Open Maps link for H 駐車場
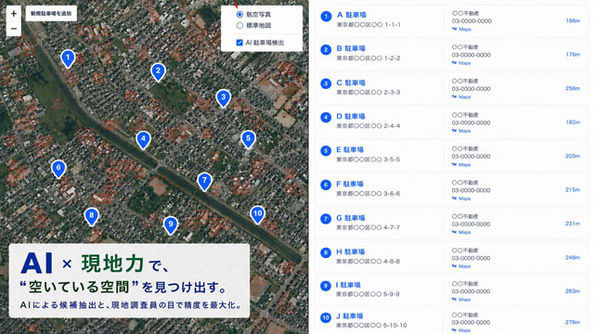 [461, 266]
